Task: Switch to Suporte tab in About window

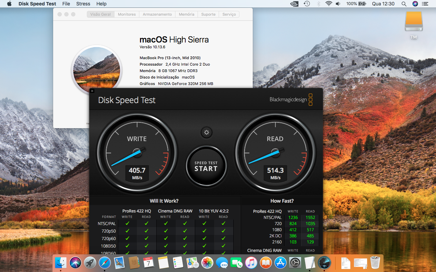Action: (x=208, y=14)
